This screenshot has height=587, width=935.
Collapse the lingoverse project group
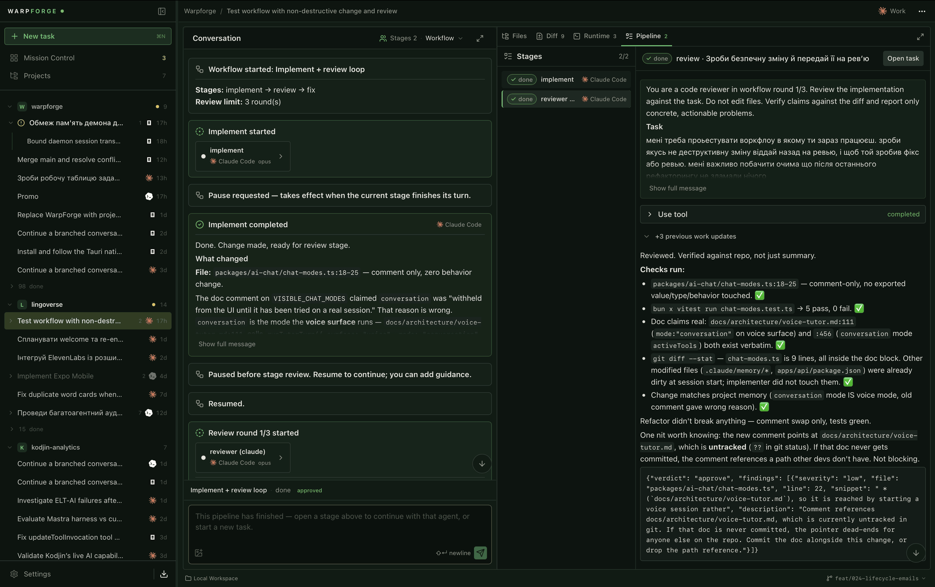10,305
